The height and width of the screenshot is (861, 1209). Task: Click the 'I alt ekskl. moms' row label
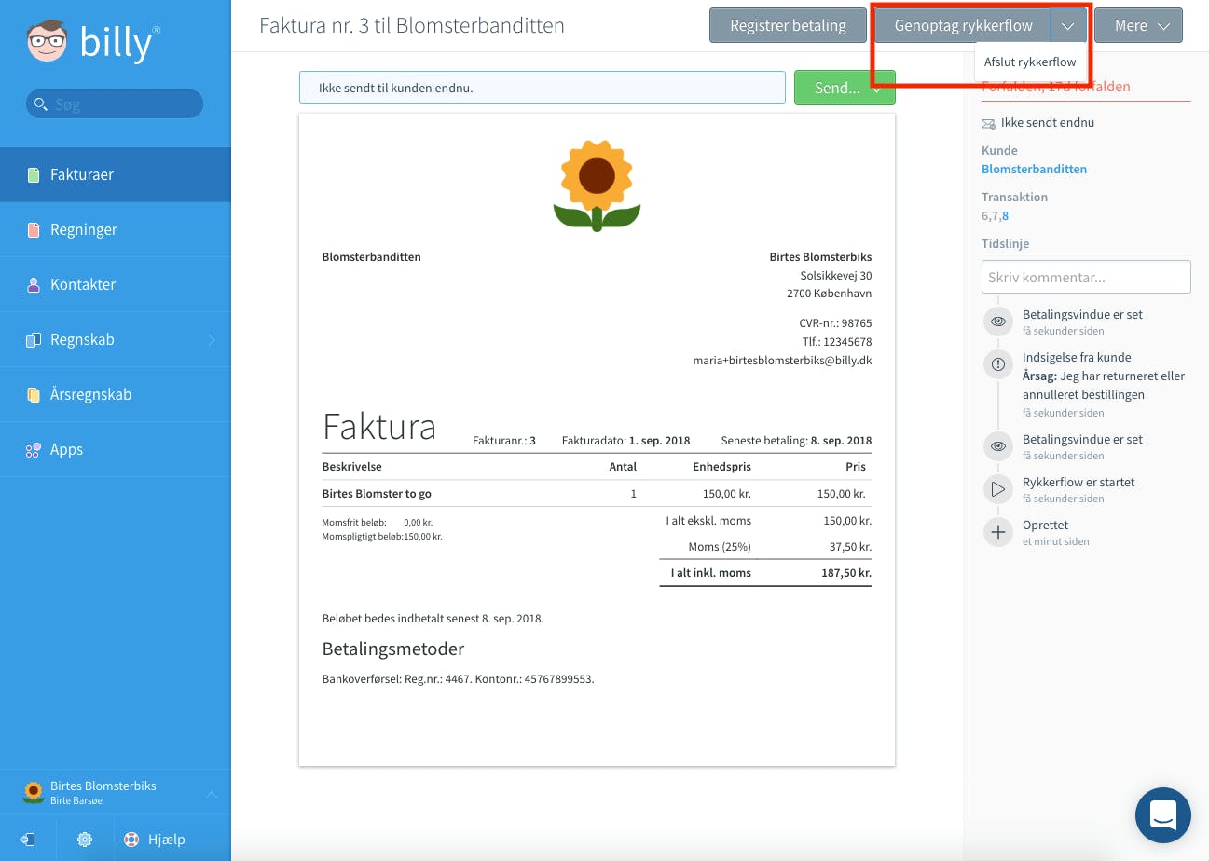708,521
